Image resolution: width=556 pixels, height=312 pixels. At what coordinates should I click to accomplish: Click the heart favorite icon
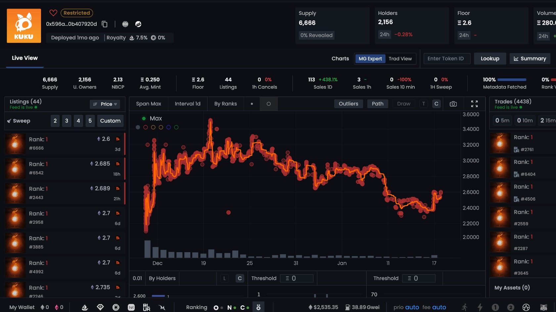53,13
